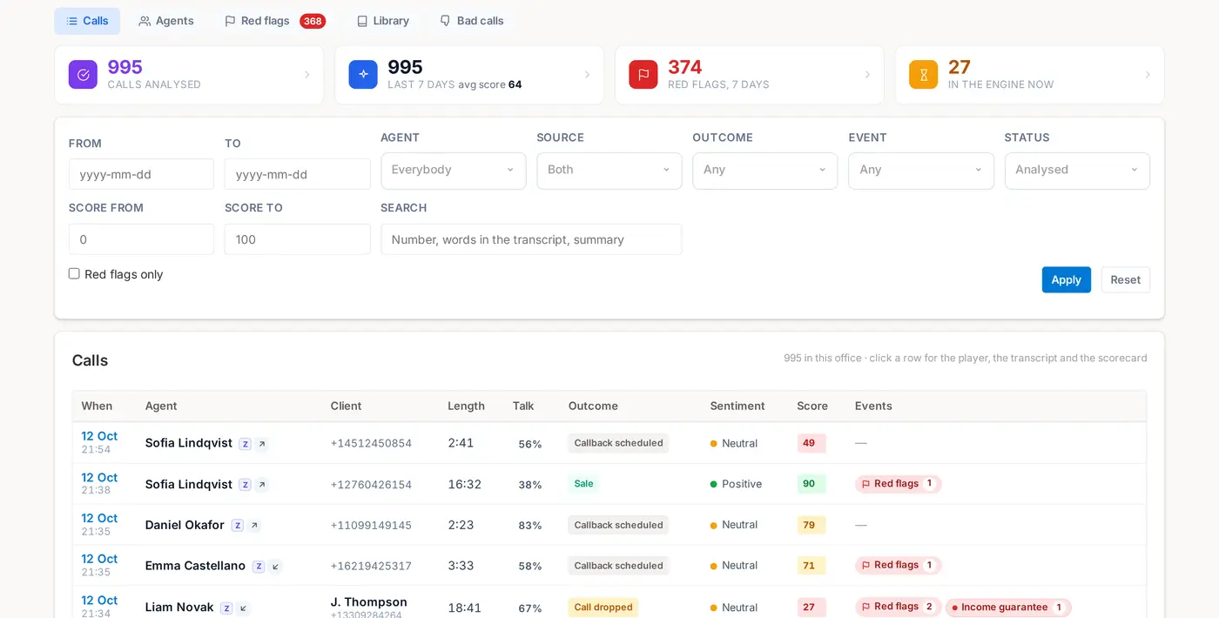Click the Z source badge beside Daniel Okafor
Viewport: 1219px width, 618px height.
238,526
